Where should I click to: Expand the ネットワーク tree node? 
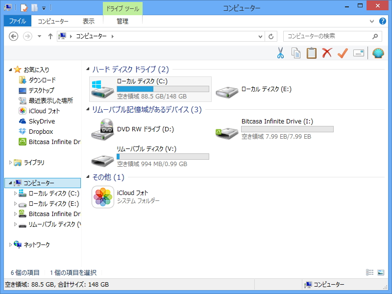[10, 245]
